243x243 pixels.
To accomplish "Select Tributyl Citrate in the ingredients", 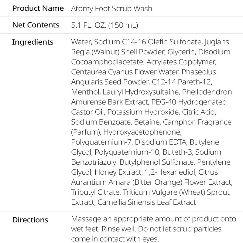I will pyautogui.click(x=96, y=192).
